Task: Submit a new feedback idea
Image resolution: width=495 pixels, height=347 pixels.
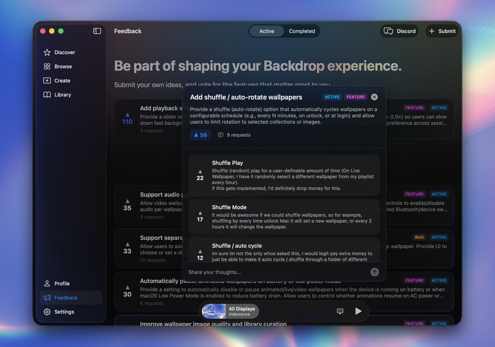Action: click(x=442, y=31)
